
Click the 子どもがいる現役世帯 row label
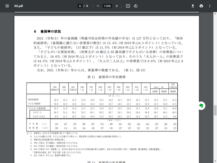[x=37, y=108]
